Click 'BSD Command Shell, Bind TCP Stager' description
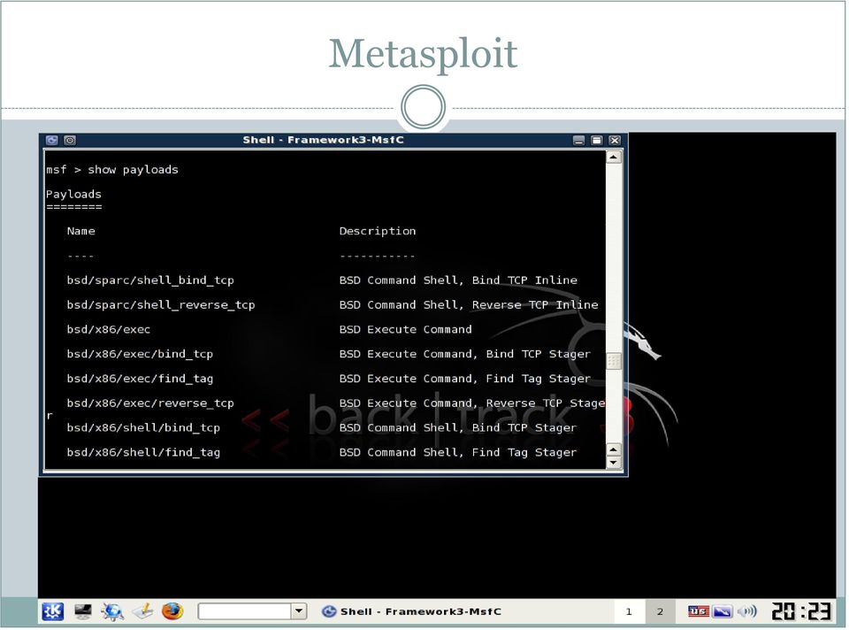849x630 pixels. 458,428
